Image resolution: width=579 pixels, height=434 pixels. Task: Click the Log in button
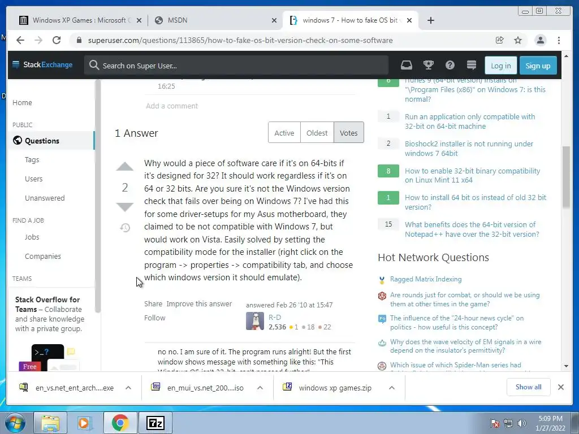pyautogui.click(x=501, y=66)
